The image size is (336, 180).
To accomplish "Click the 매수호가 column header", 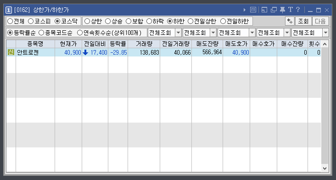I will 263,44.
